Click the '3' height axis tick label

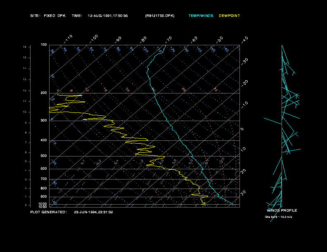point(26,180)
